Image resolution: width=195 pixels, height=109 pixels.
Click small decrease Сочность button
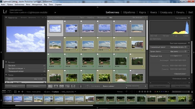[176, 69]
